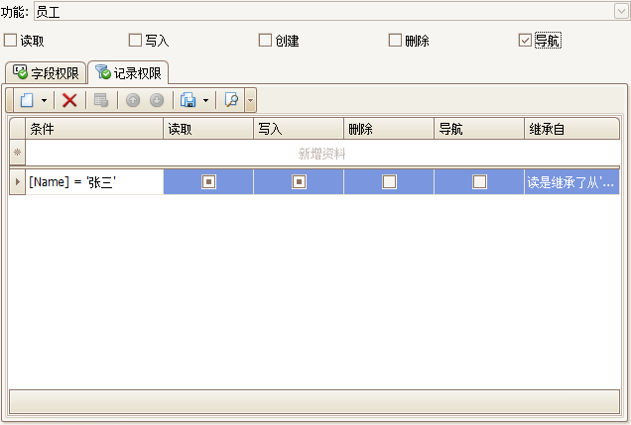The width and height of the screenshot is (631, 425).
Task: Click the red X delete icon
Action: click(x=69, y=100)
